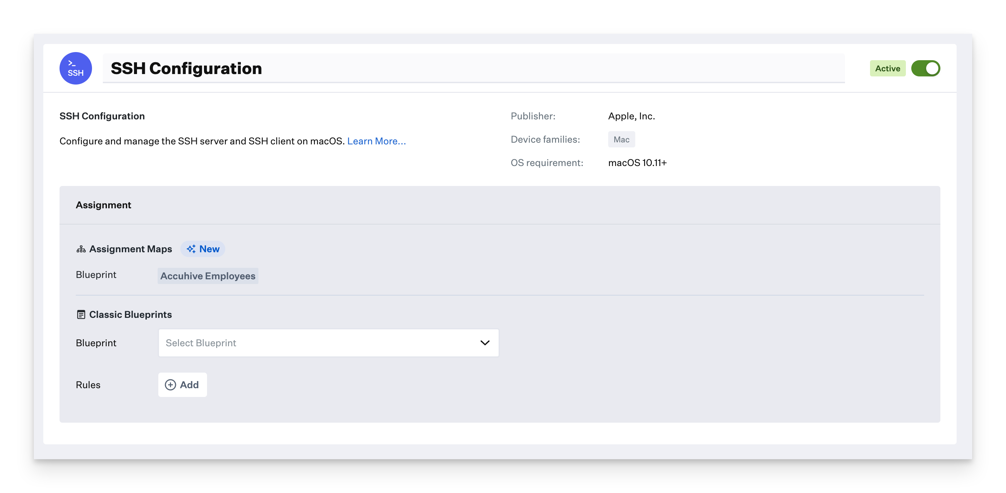Click the plus circle icon in Add
Screen dimensions: 1006x493
click(170, 385)
